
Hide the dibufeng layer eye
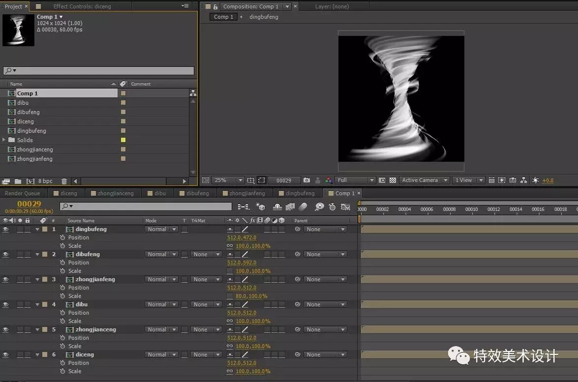[5, 254]
